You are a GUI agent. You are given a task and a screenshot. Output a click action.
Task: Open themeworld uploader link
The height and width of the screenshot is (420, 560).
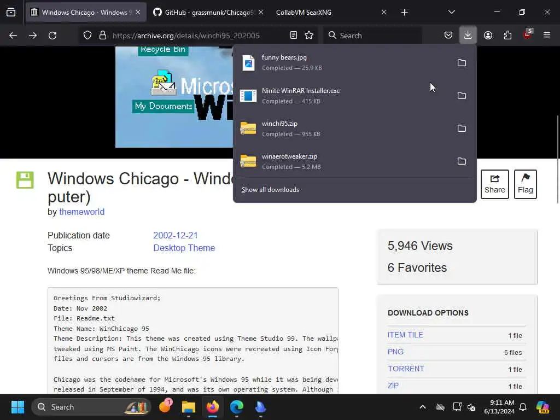82,212
